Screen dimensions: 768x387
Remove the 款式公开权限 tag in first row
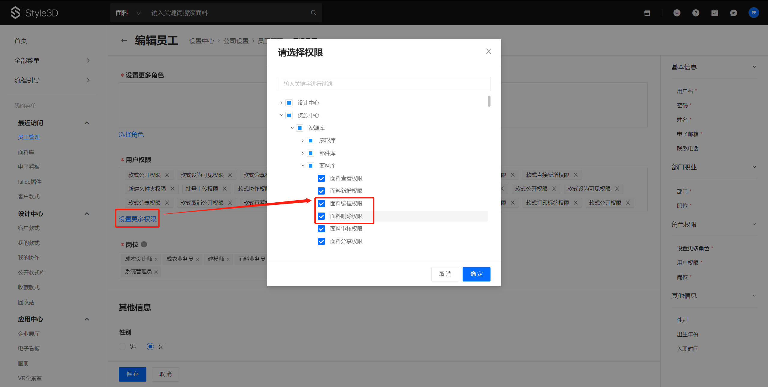167,175
